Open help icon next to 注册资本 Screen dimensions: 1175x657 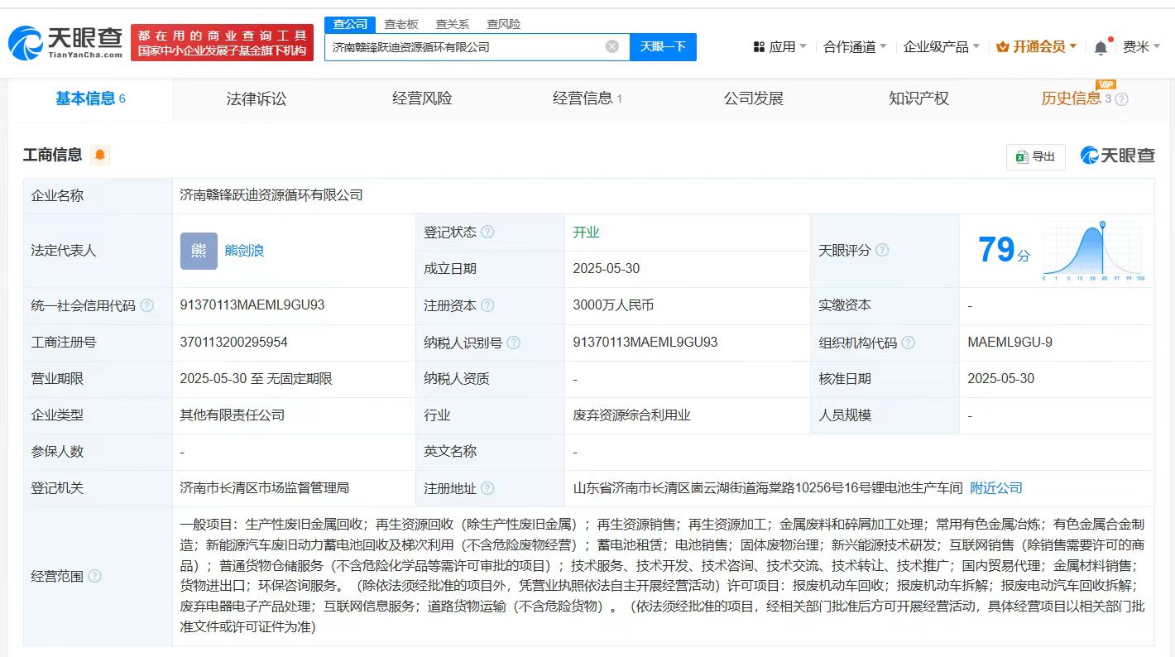487,305
